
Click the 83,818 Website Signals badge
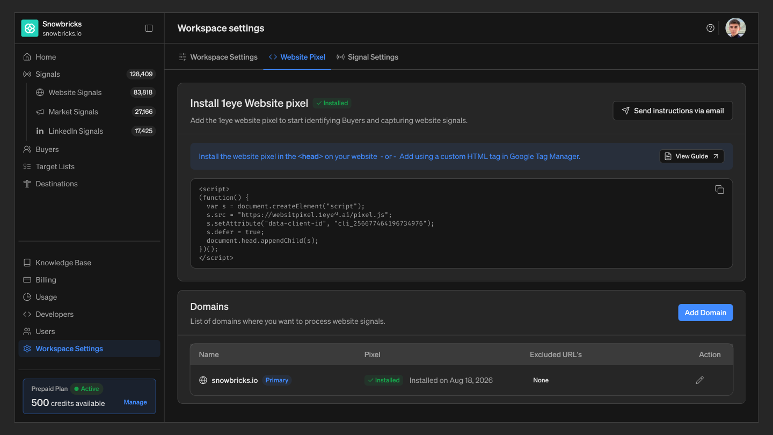tap(143, 92)
